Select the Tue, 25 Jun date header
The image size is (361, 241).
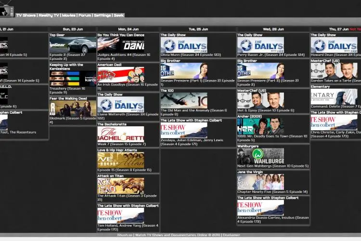(x=198, y=29)
